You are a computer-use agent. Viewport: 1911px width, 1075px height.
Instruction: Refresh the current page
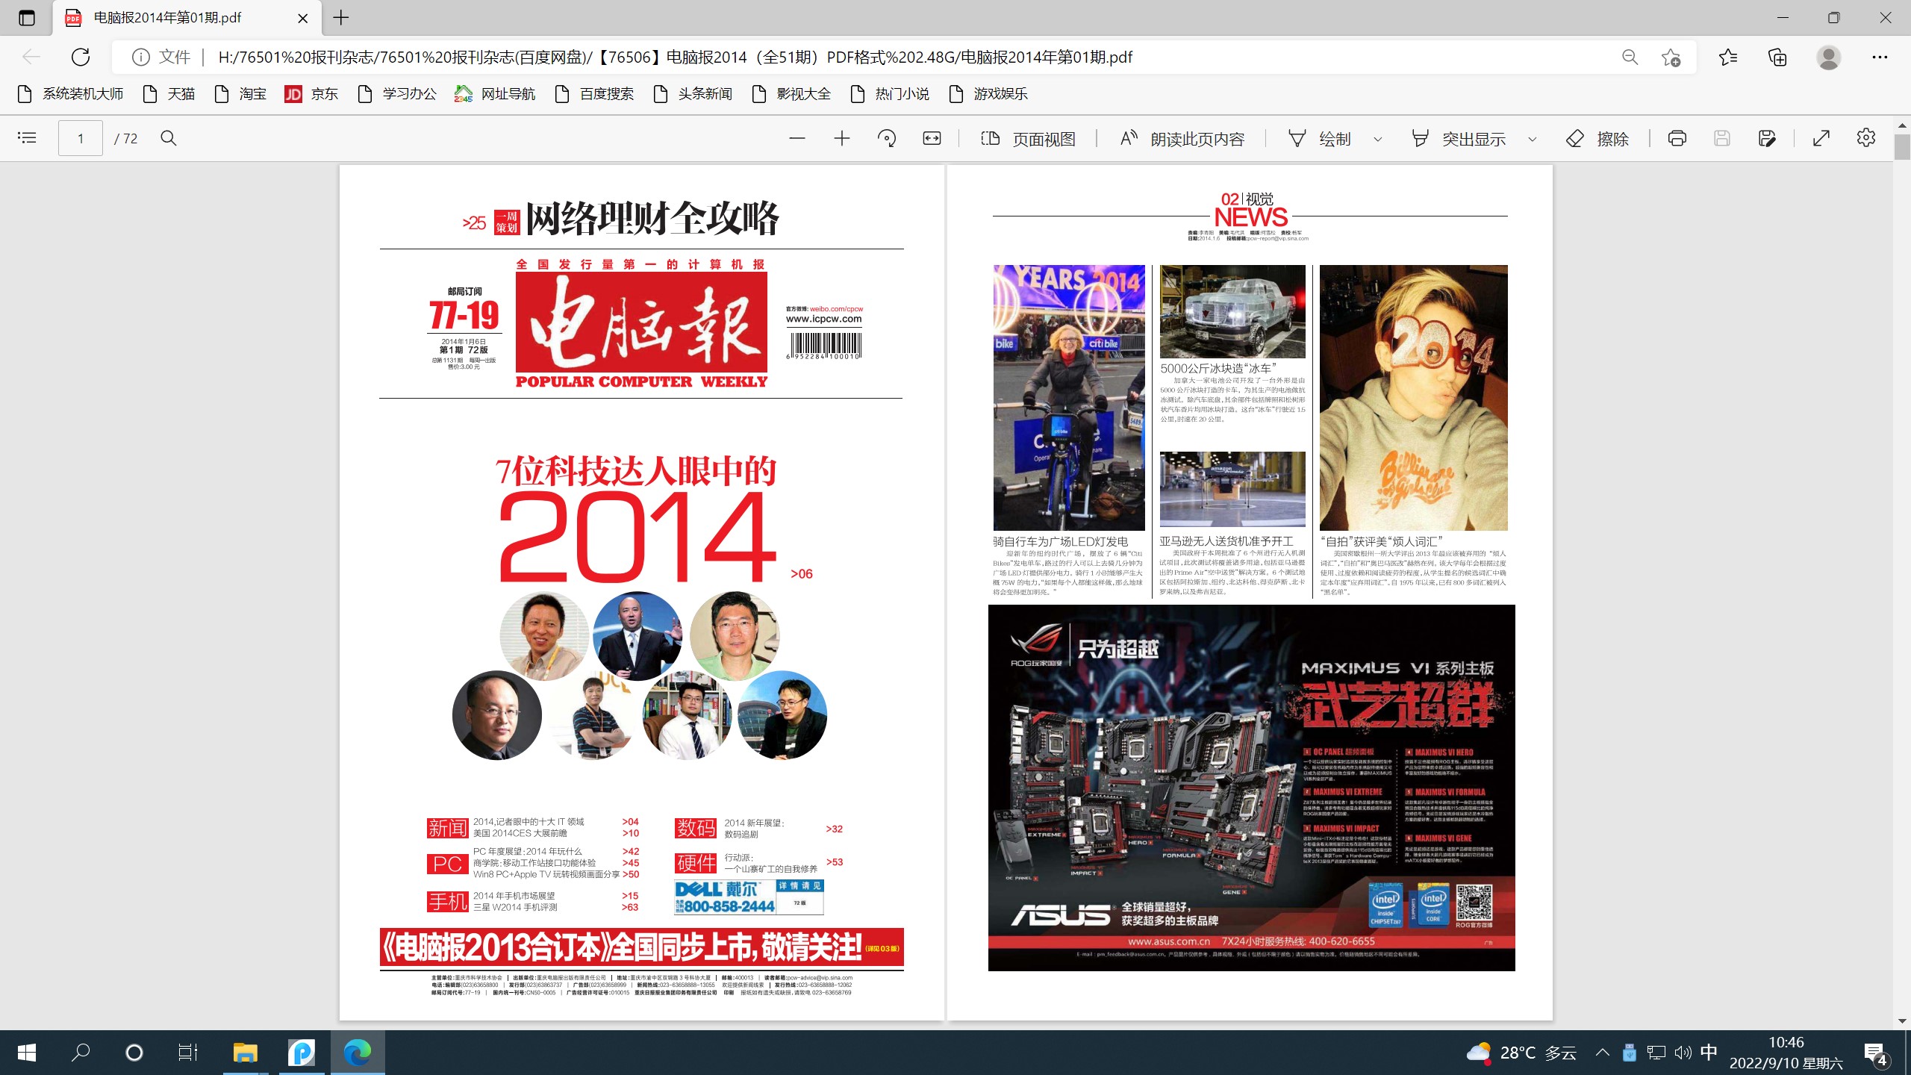click(81, 57)
